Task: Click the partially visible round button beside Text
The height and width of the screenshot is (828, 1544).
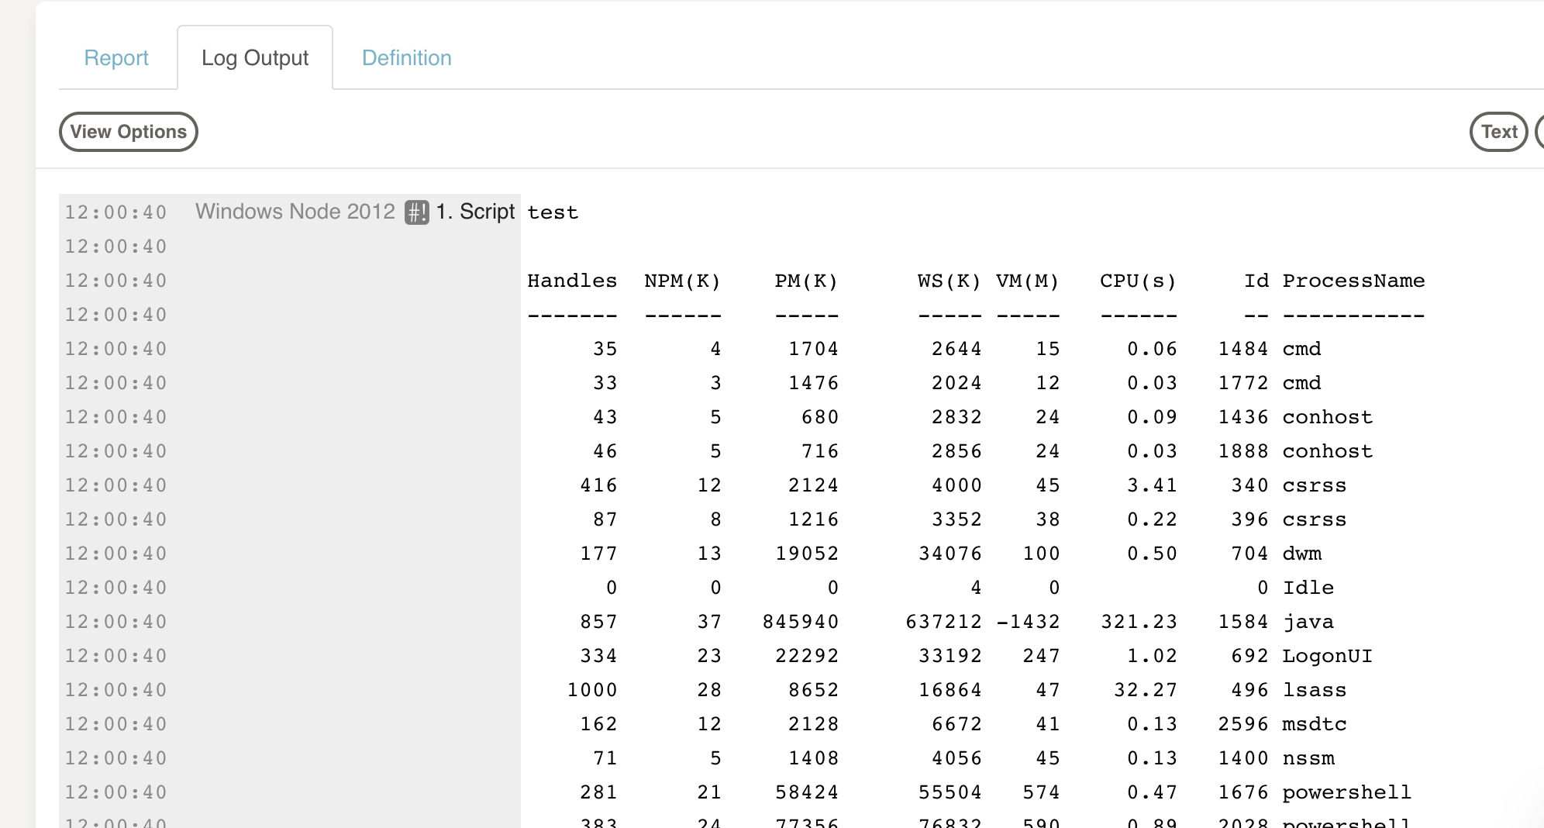Action: [x=1542, y=132]
